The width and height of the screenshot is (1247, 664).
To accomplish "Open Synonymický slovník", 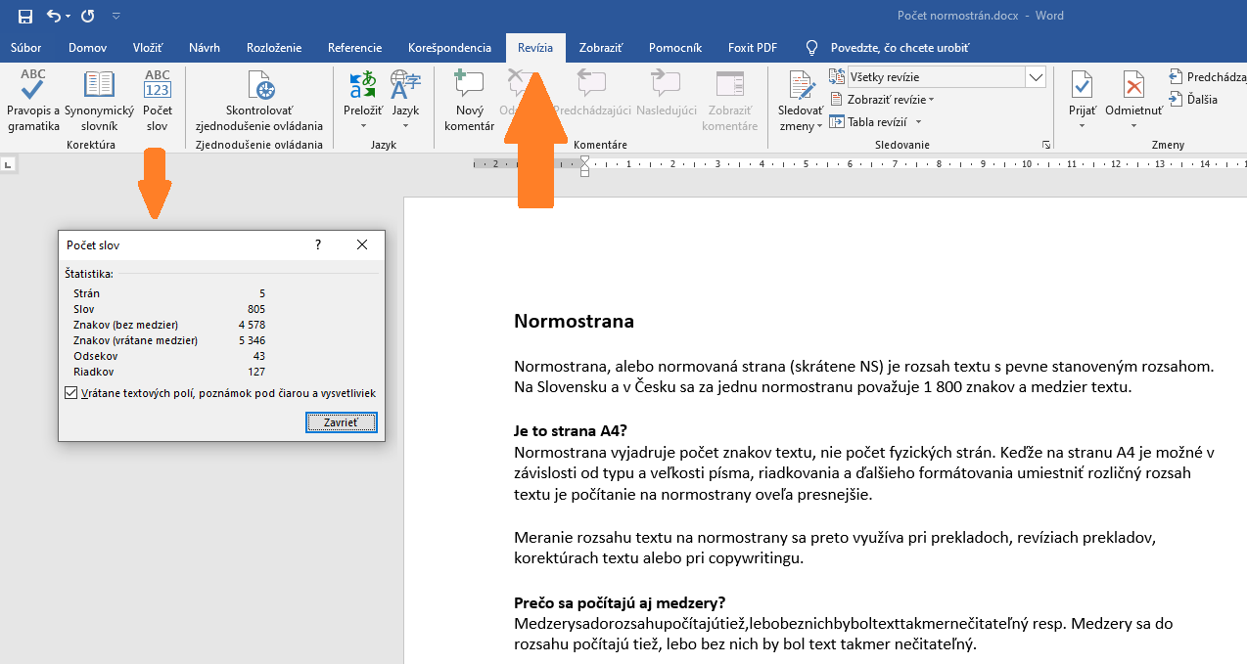I will coord(99,101).
